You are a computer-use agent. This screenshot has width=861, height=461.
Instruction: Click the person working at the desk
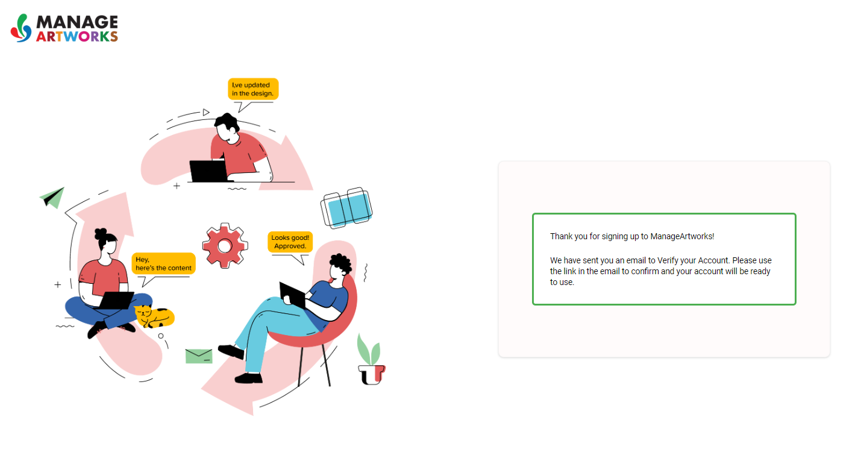click(x=240, y=148)
